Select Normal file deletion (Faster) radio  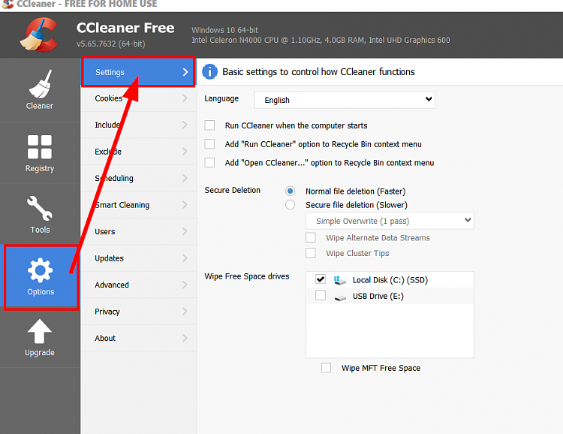click(290, 191)
